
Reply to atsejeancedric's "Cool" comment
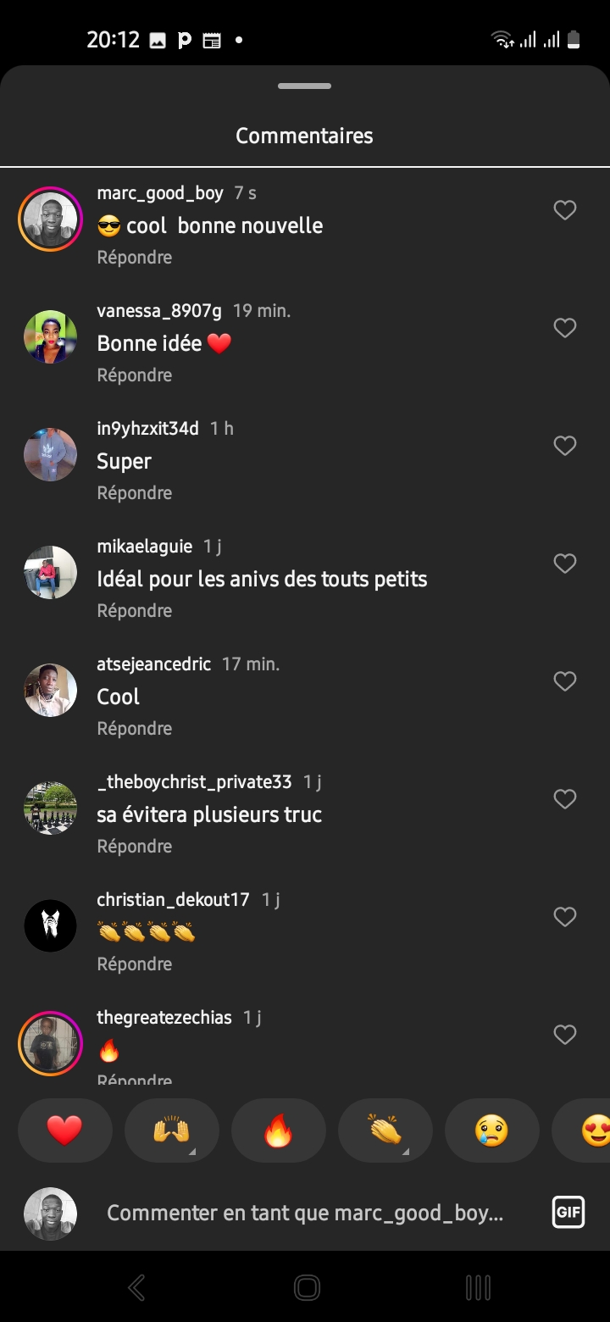[x=134, y=729]
